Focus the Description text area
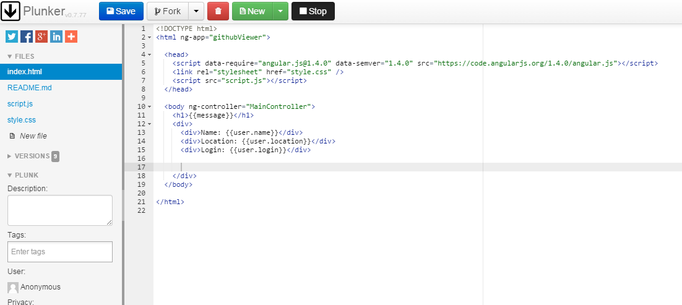 (x=60, y=210)
